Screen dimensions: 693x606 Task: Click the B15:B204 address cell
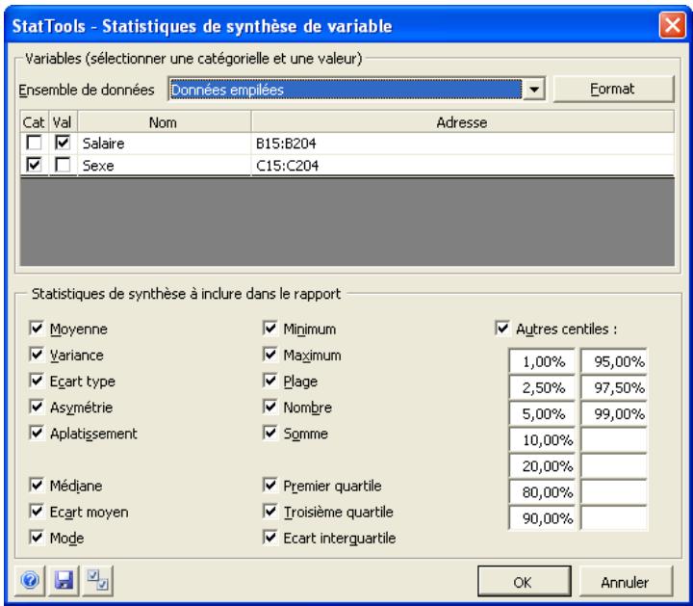click(x=463, y=143)
